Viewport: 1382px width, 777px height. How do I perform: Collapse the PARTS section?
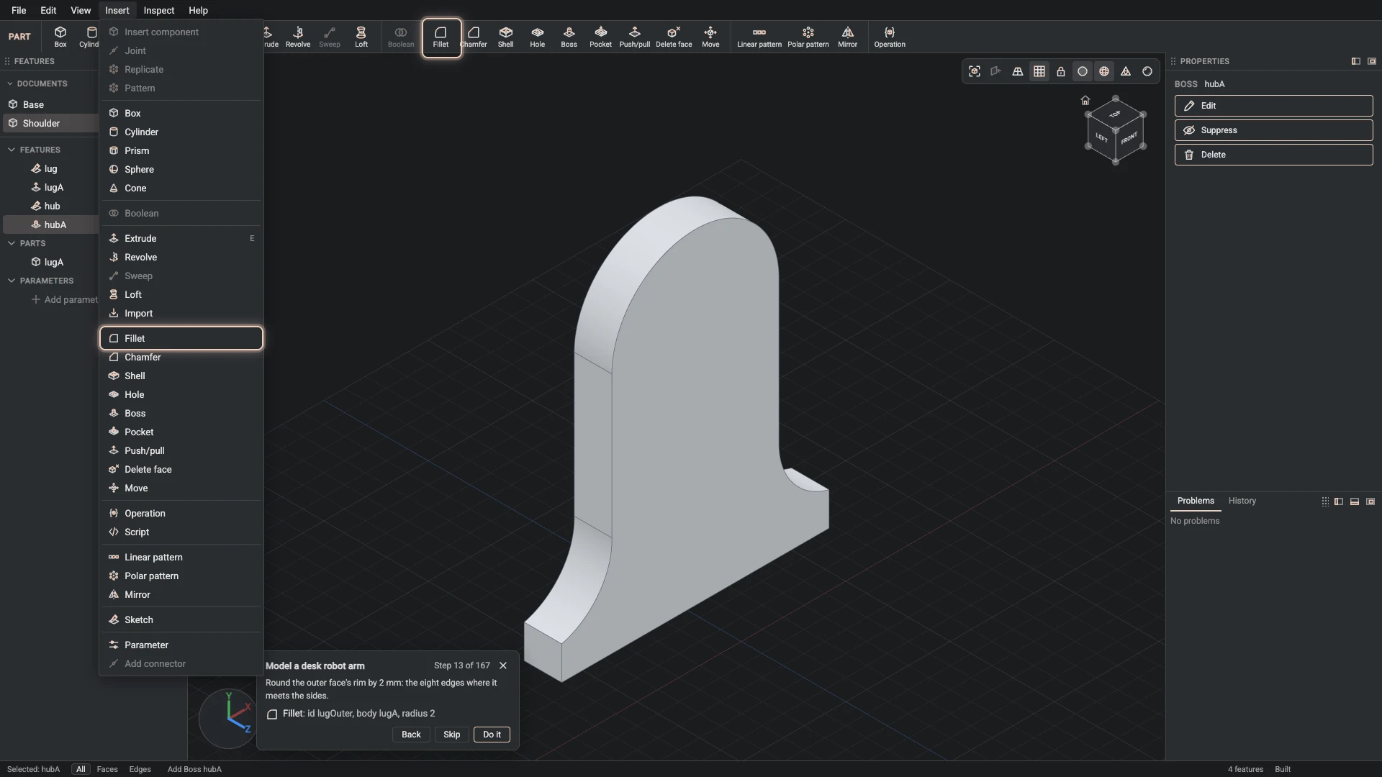tap(12, 243)
